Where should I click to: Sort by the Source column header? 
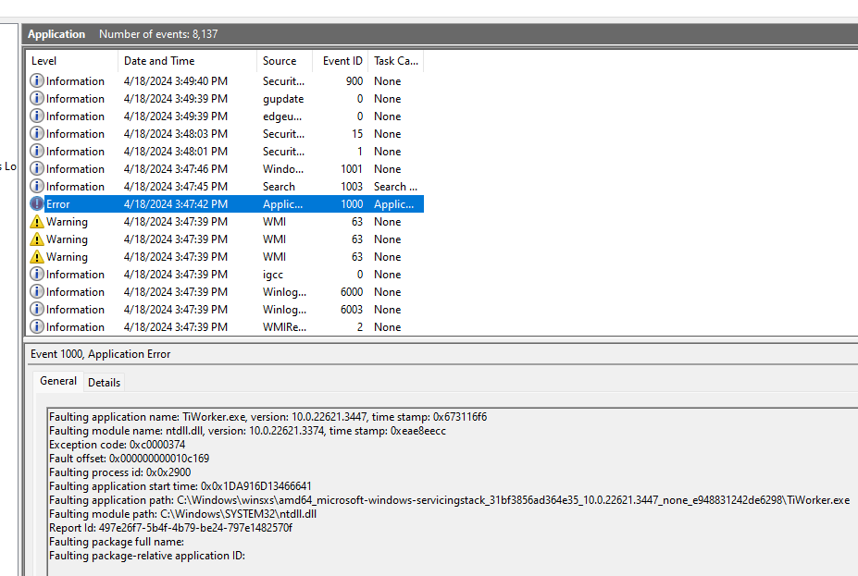(284, 61)
